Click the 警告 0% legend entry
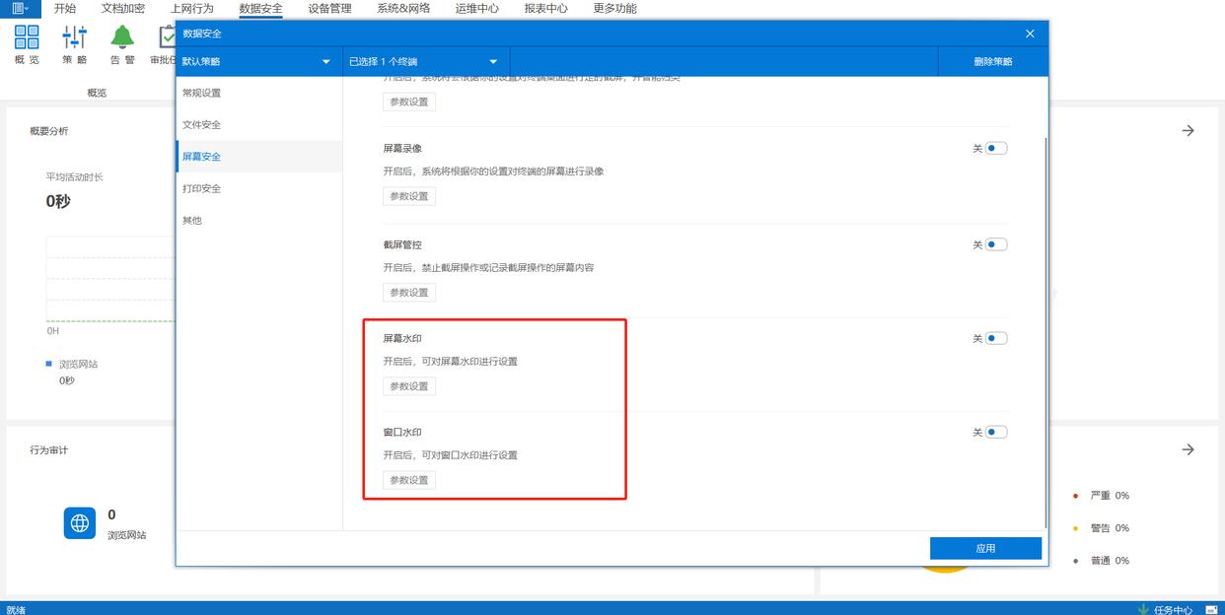 (x=1102, y=528)
